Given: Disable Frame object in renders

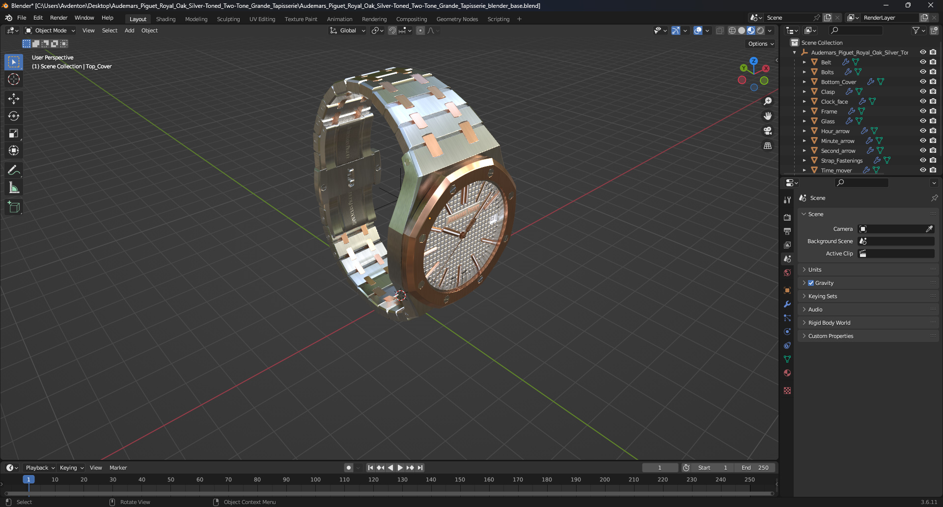Looking at the screenshot, I should [x=933, y=111].
